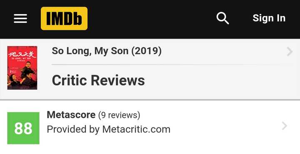Tap the Chinese title on the red poster
This screenshot has height=154, width=300.
pyautogui.click(x=22, y=55)
